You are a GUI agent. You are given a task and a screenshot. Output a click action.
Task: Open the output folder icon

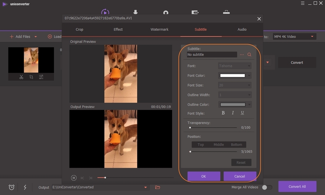[158, 187]
